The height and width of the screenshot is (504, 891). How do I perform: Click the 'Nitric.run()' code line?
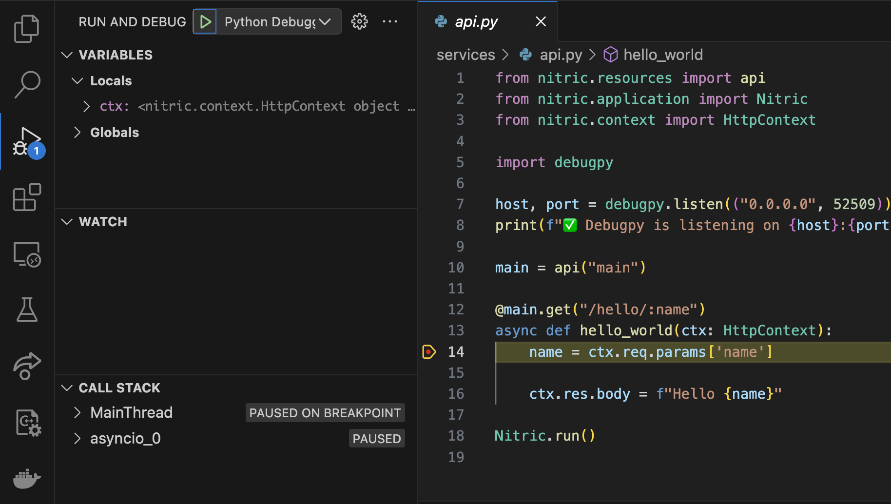point(545,436)
